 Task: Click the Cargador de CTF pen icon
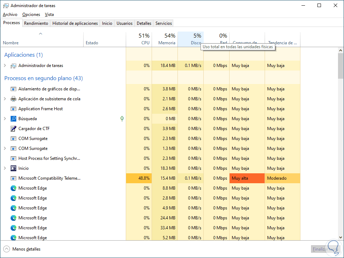coord(13,129)
